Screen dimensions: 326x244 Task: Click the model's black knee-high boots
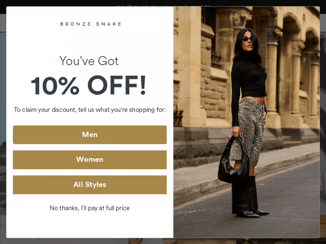(x=247, y=196)
